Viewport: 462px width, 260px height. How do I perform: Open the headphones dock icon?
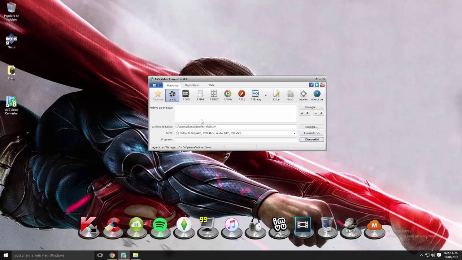point(256,227)
